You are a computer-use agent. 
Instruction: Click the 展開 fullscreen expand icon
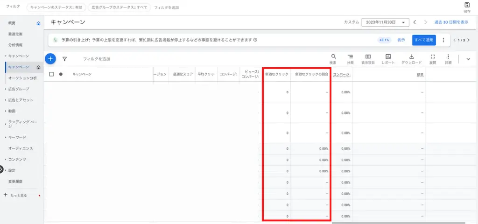pyautogui.click(x=433, y=56)
